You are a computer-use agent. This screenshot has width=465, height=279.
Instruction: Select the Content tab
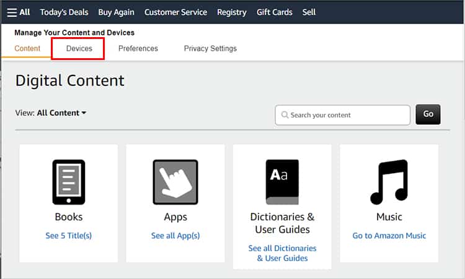[x=27, y=48]
